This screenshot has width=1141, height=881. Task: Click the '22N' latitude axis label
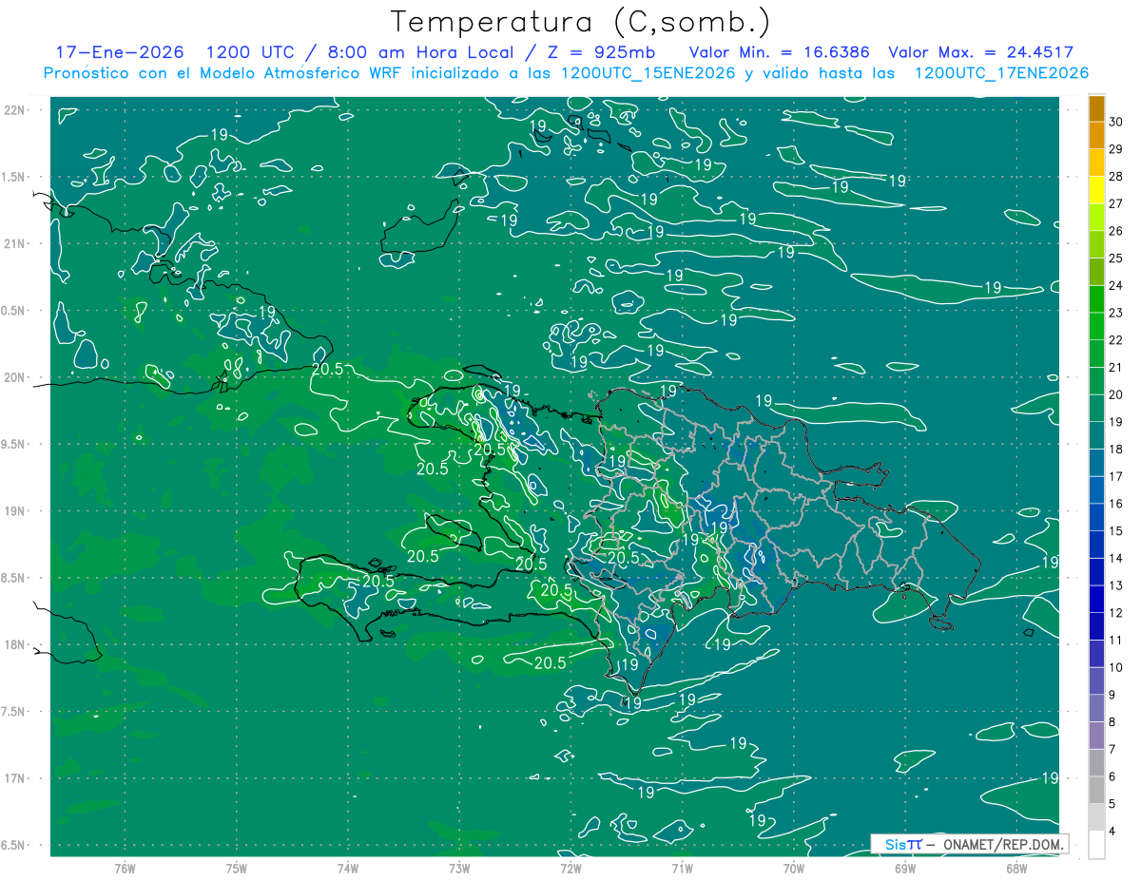(x=15, y=110)
